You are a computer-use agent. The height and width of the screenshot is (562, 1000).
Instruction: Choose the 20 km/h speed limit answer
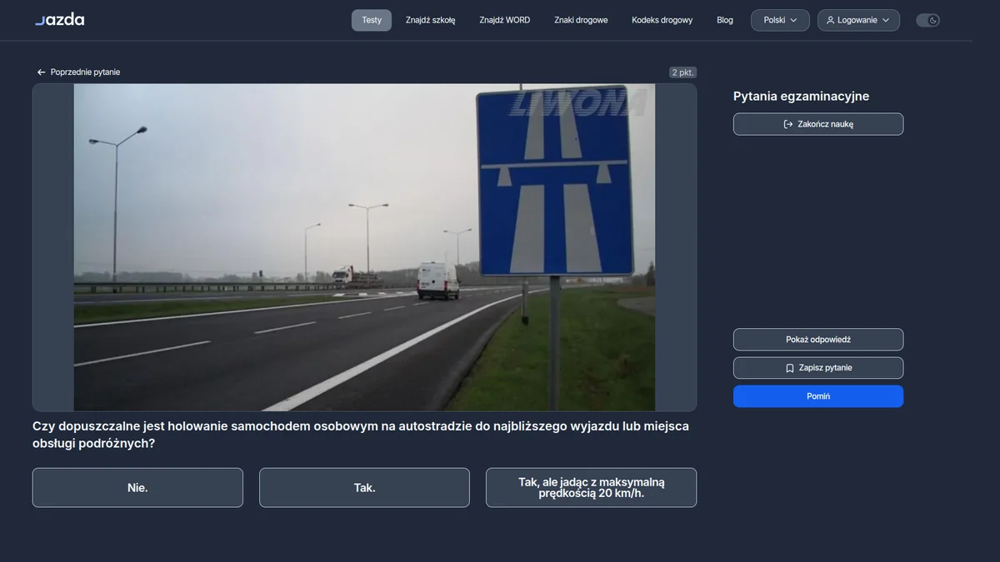pos(592,488)
